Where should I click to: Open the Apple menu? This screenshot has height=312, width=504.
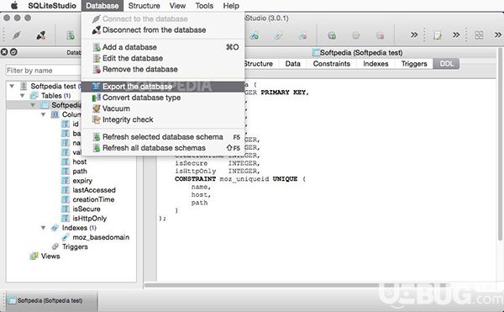(14, 6)
